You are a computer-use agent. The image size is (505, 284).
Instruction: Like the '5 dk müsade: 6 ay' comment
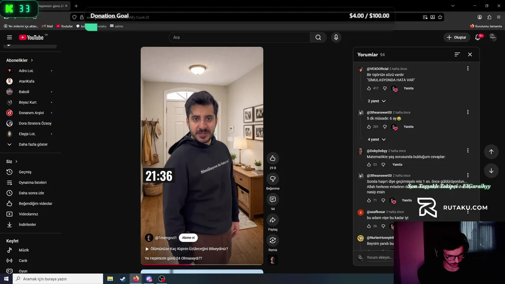369,127
